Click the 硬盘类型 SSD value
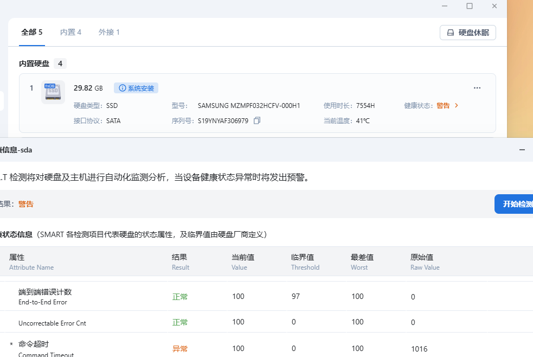 coord(112,106)
